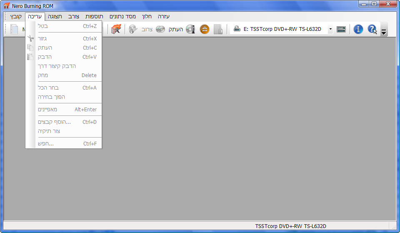
Task: Click the orange Eject disc button
Action: tap(205, 29)
